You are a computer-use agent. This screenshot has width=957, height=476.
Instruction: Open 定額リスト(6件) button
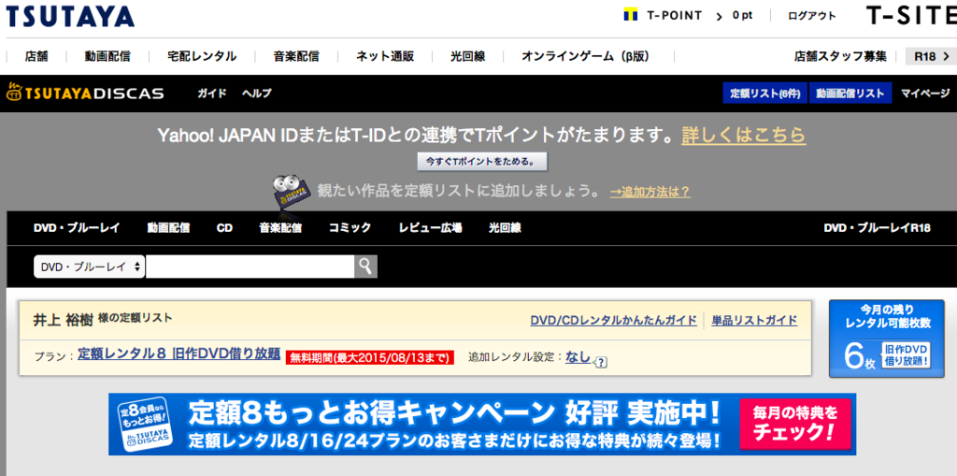765,94
